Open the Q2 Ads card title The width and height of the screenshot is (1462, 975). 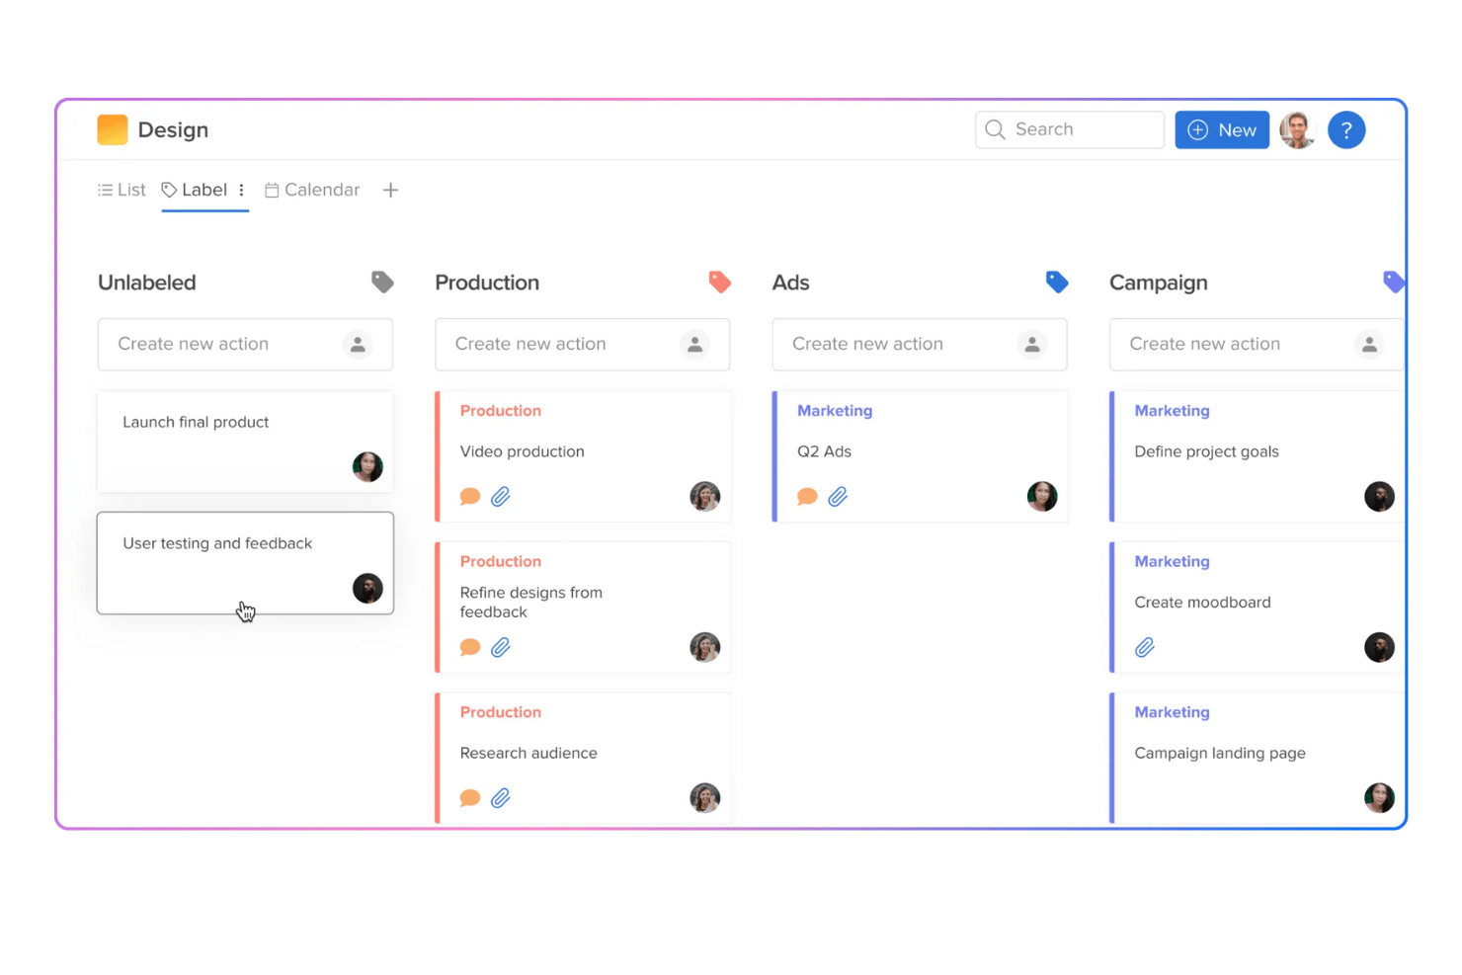point(824,452)
